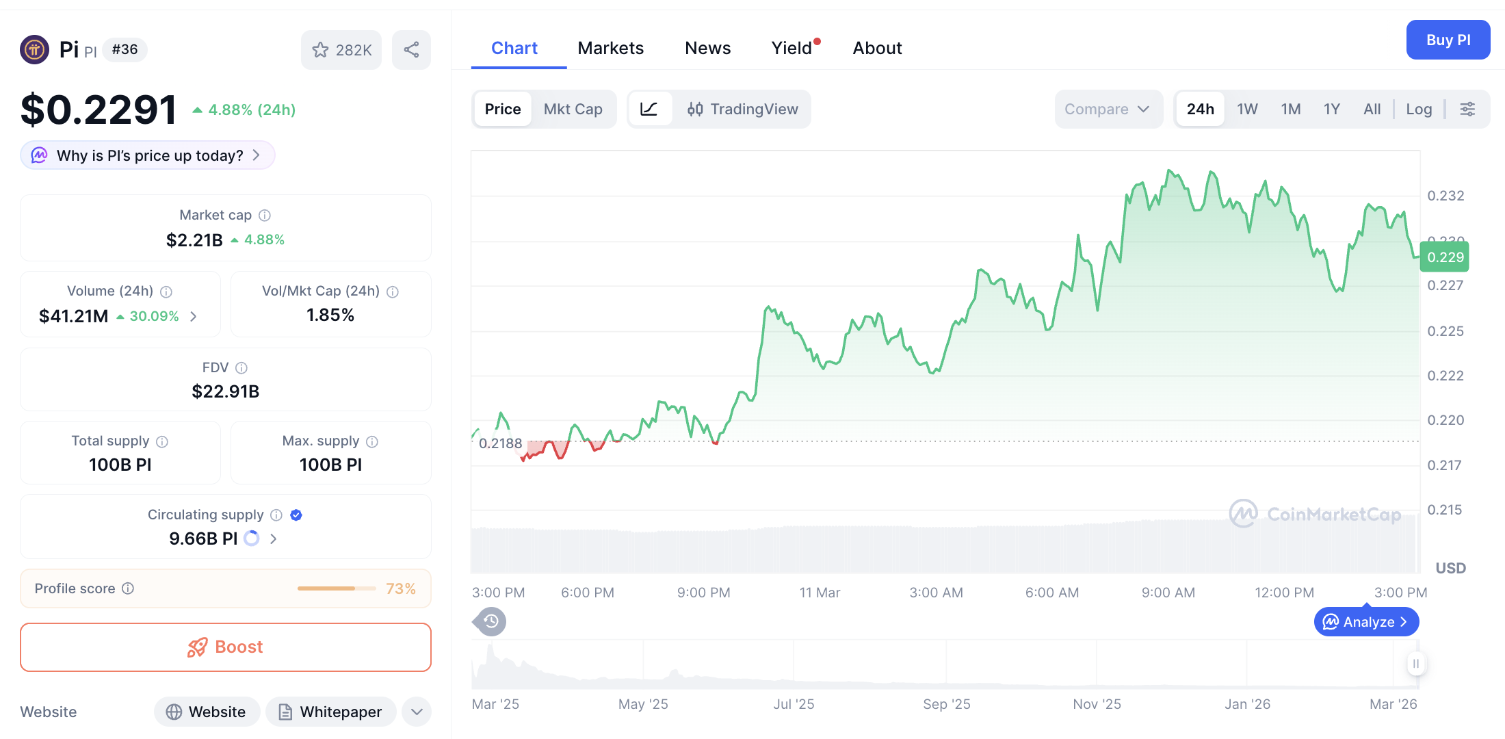Click the Market cap info icon
Viewport: 1505px width, 739px height.
click(265, 215)
